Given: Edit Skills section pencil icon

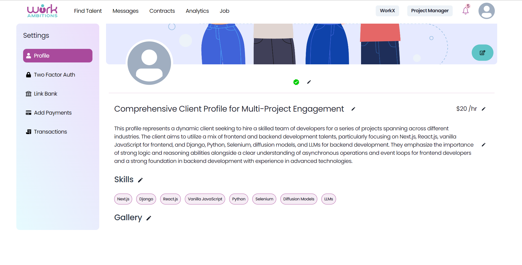Looking at the screenshot, I should [x=140, y=180].
